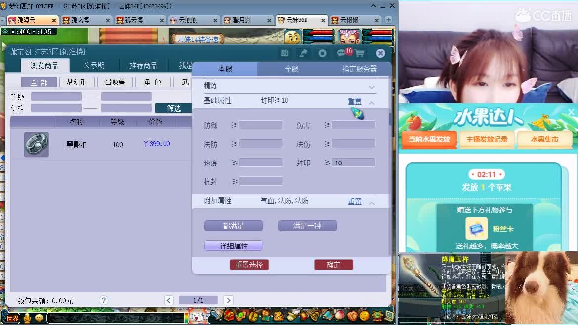Click the tiger pet icon in bottom toolbar
Viewport: 578px width, 325px height.
tap(279, 316)
